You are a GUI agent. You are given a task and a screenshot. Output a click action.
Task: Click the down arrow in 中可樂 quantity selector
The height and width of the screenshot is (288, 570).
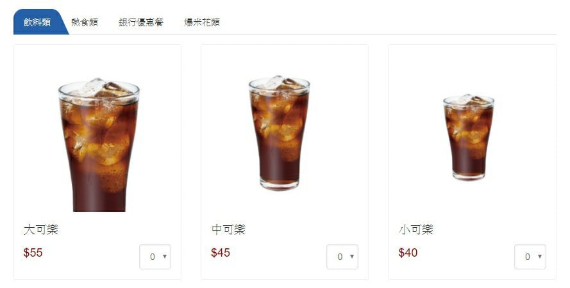point(352,257)
